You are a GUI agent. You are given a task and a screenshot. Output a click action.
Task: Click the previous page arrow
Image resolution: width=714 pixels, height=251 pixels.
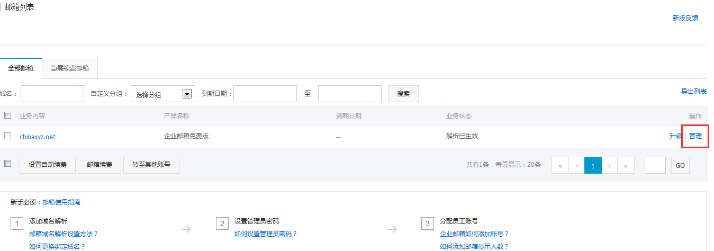coord(576,166)
